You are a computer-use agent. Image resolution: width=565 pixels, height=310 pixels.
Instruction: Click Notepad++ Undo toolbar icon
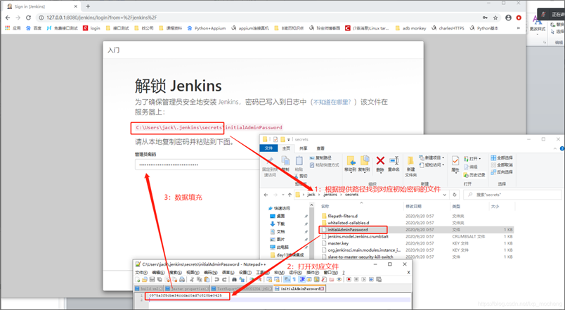pos(216,279)
